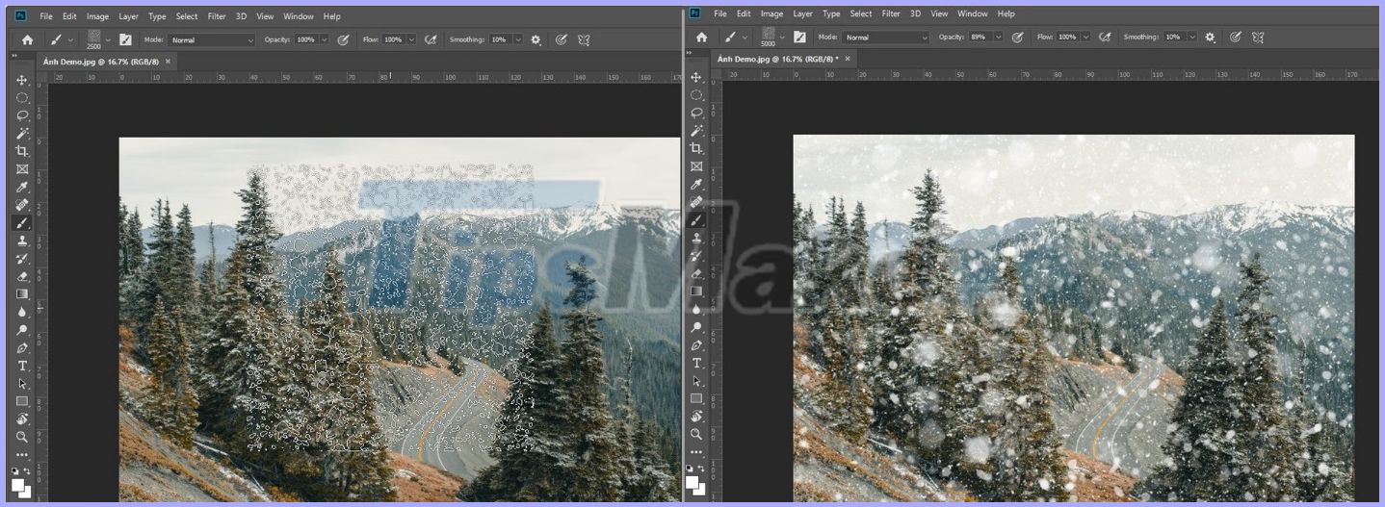Open blend Mode dropdown in left window
1385x507 pixels.
pyautogui.click(x=212, y=39)
